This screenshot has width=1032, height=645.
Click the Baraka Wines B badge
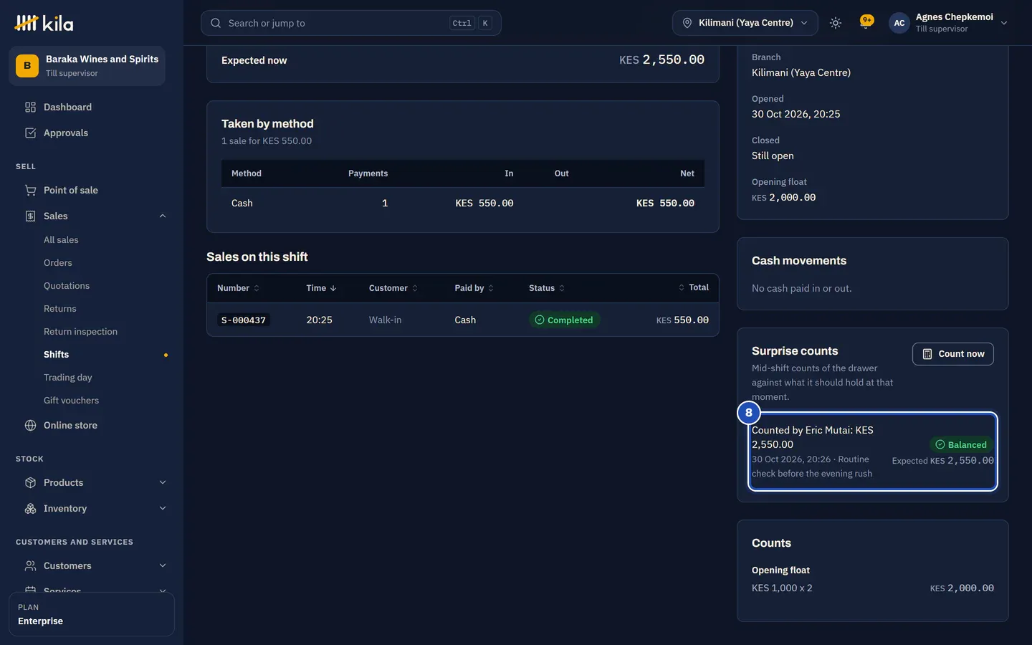pyautogui.click(x=27, y=66)
